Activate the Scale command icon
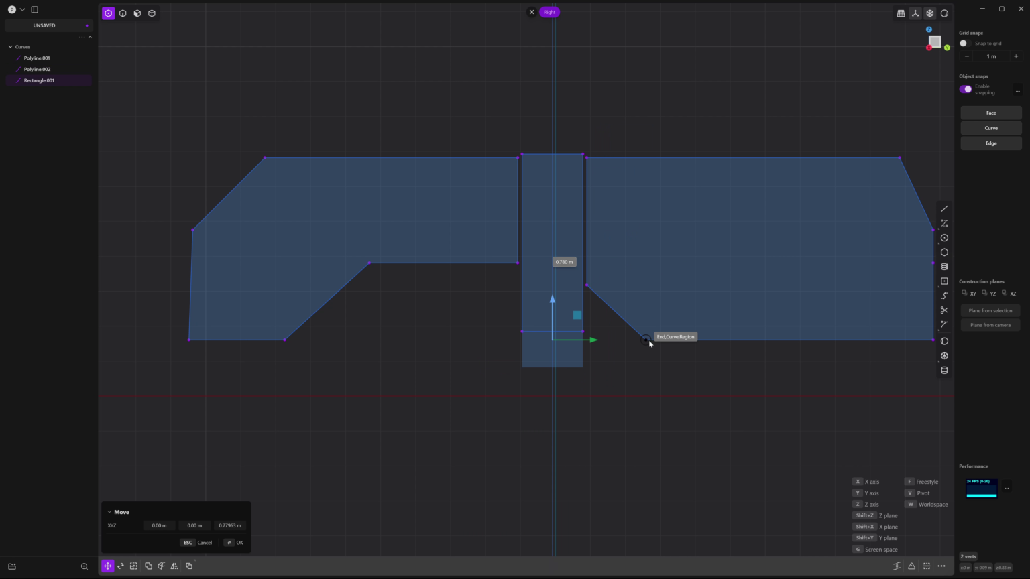This screenshot has width=1030, height=579. 133,566
